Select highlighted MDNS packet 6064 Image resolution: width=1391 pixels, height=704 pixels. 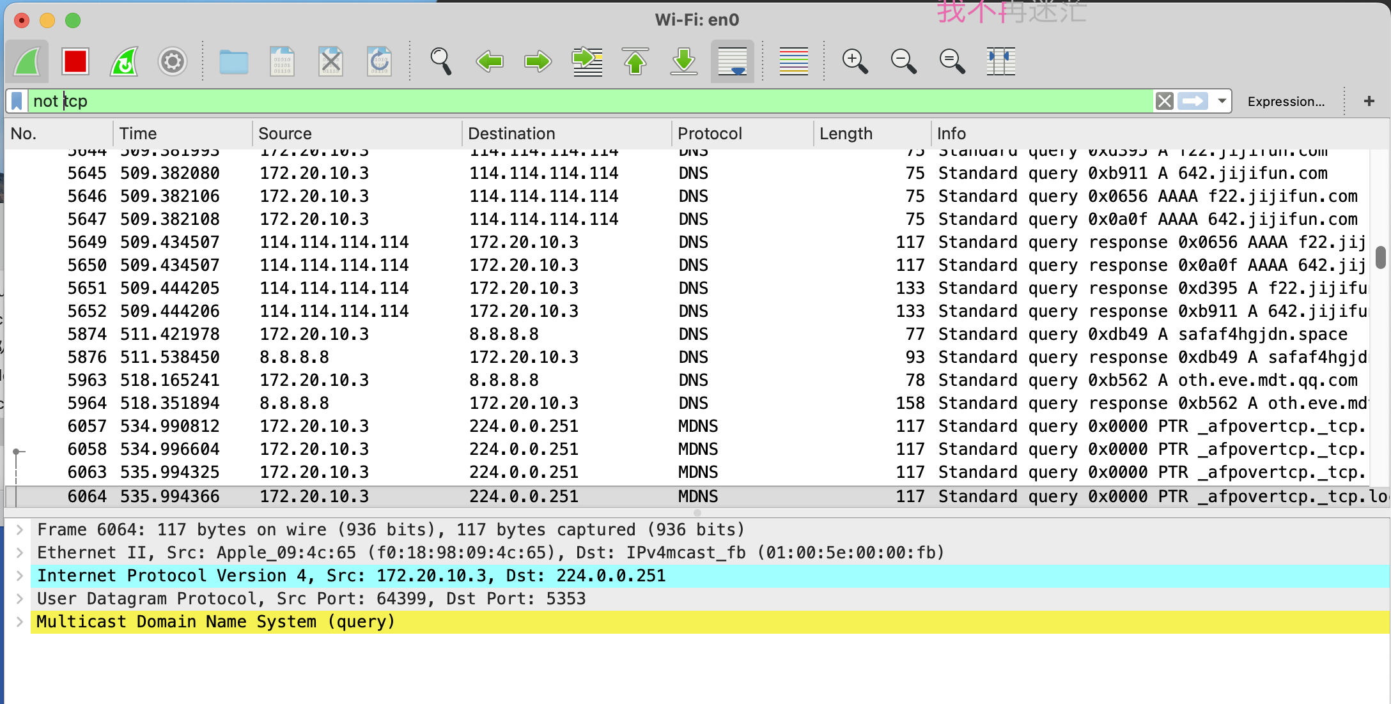tap(697, 496)
